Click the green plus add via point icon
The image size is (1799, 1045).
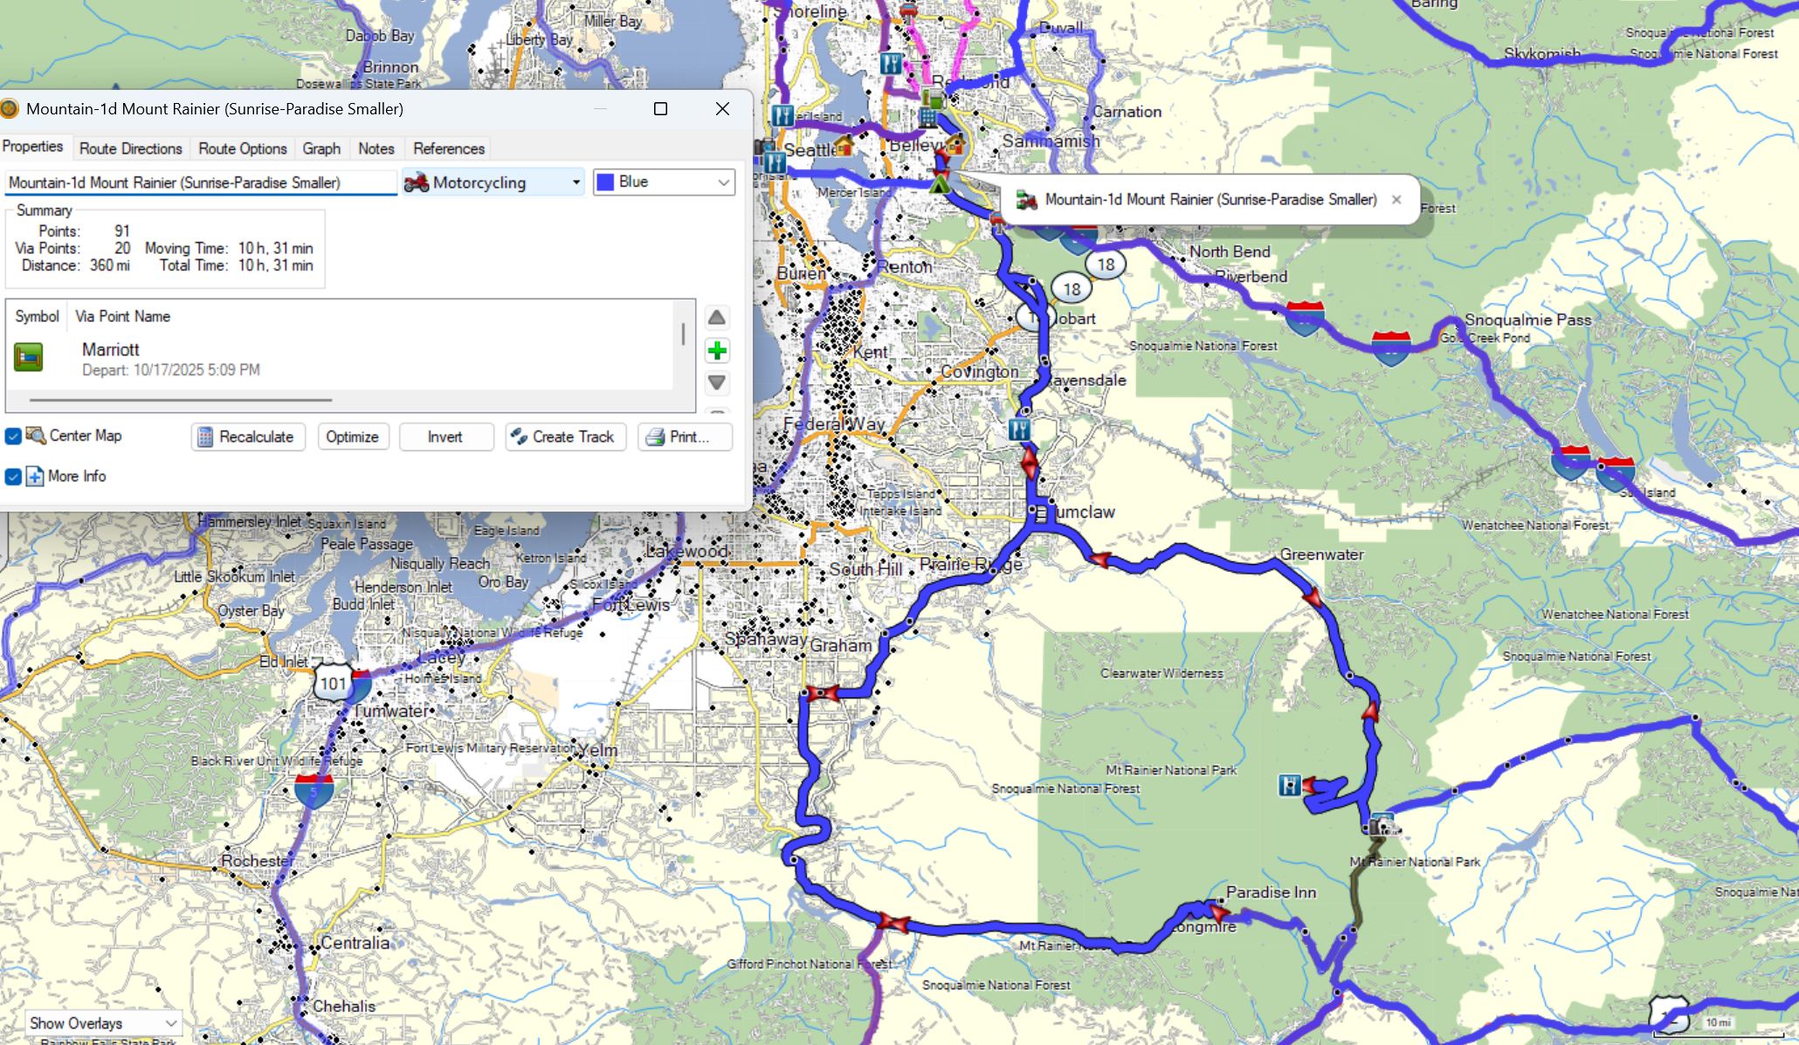[717, 351]
